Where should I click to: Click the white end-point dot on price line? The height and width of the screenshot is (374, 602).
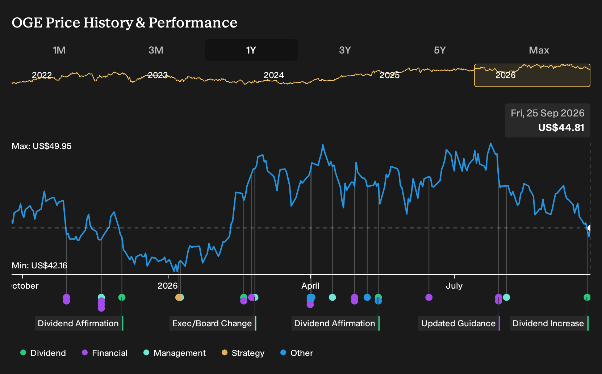pyautogui.click(x=589, y=228)
